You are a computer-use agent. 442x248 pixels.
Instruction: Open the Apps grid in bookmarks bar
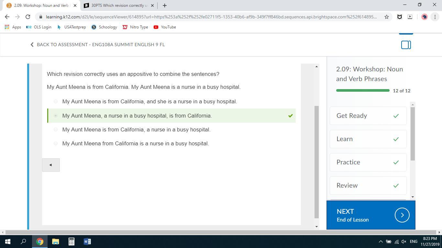tap(13, 27)
